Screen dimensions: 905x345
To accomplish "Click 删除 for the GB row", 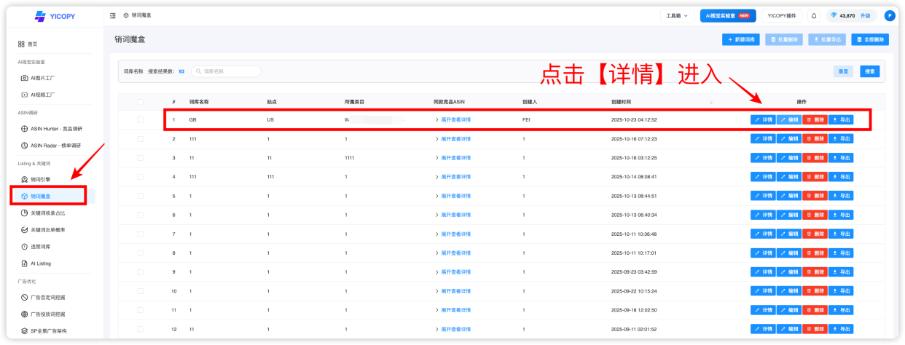I will pos(815,119).
